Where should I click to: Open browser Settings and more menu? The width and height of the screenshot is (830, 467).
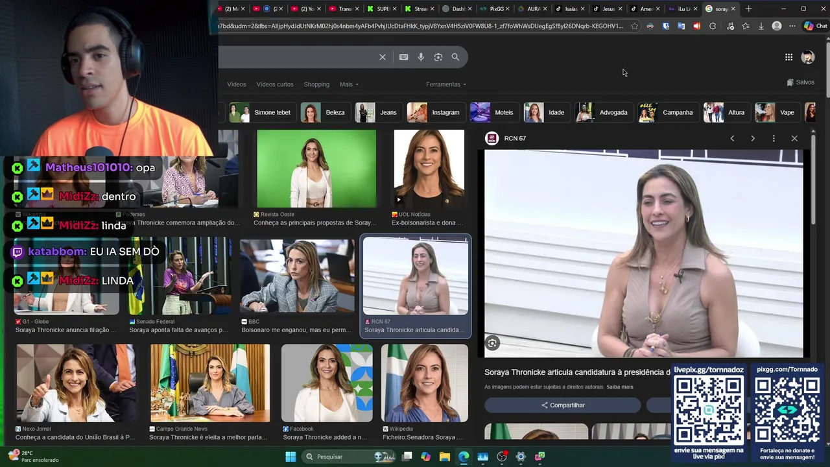(792, 26)
